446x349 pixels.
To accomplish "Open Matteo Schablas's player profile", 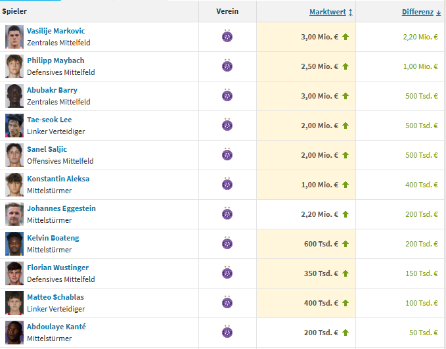I will coord(55,297).
